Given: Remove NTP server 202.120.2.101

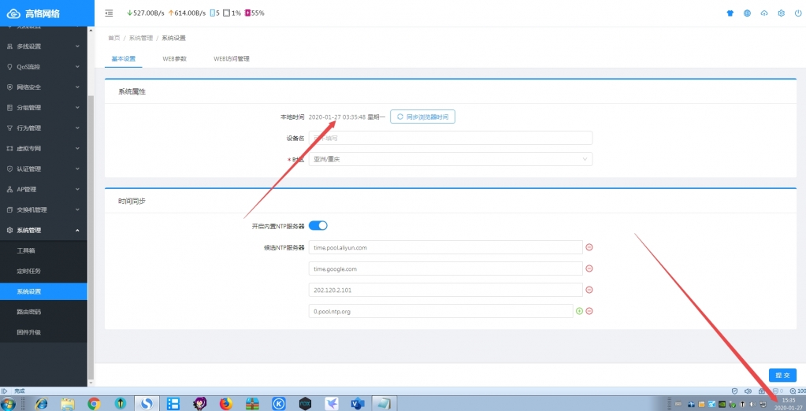Looking at the screenshot, I should pos(589,290).
